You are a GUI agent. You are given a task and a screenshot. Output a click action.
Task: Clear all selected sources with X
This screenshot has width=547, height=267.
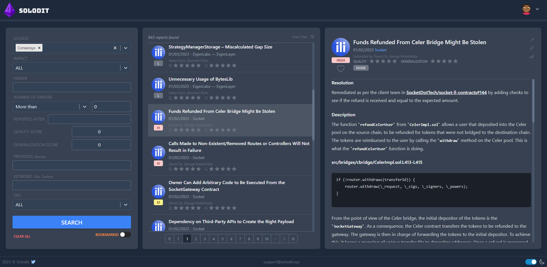click(115, 48)
